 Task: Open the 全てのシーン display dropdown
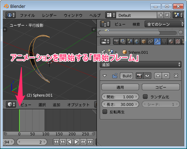[x=164, y=24]
